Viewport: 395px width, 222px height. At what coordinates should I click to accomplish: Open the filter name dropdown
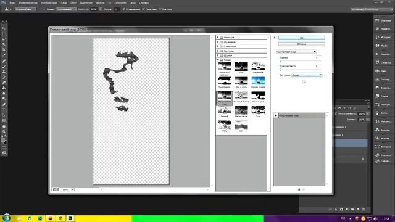[x=296, y=52]
